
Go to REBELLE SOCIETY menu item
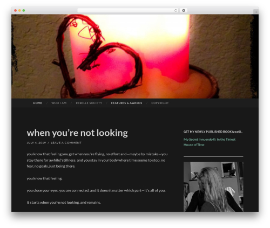(x=89, y=103)
